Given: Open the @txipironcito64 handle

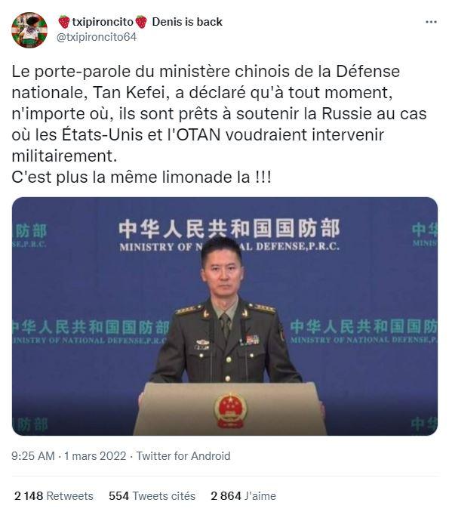Looking at the screenshot, I should [x=97, y=37].
